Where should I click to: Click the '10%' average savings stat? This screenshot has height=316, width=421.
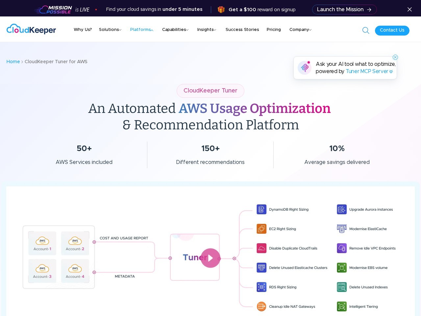click(x=337, y=148)
